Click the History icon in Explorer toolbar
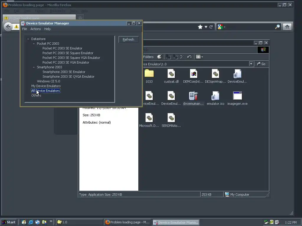 click(160, 57)
